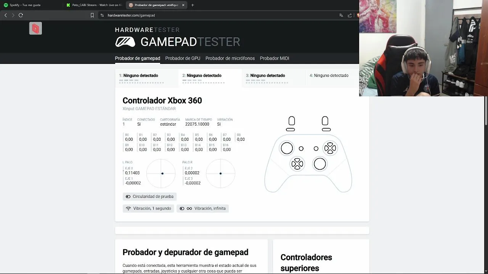Click the VIBRACIÓN value Sí
Screen dimensions: 488x274
click(x=219, y=124)
